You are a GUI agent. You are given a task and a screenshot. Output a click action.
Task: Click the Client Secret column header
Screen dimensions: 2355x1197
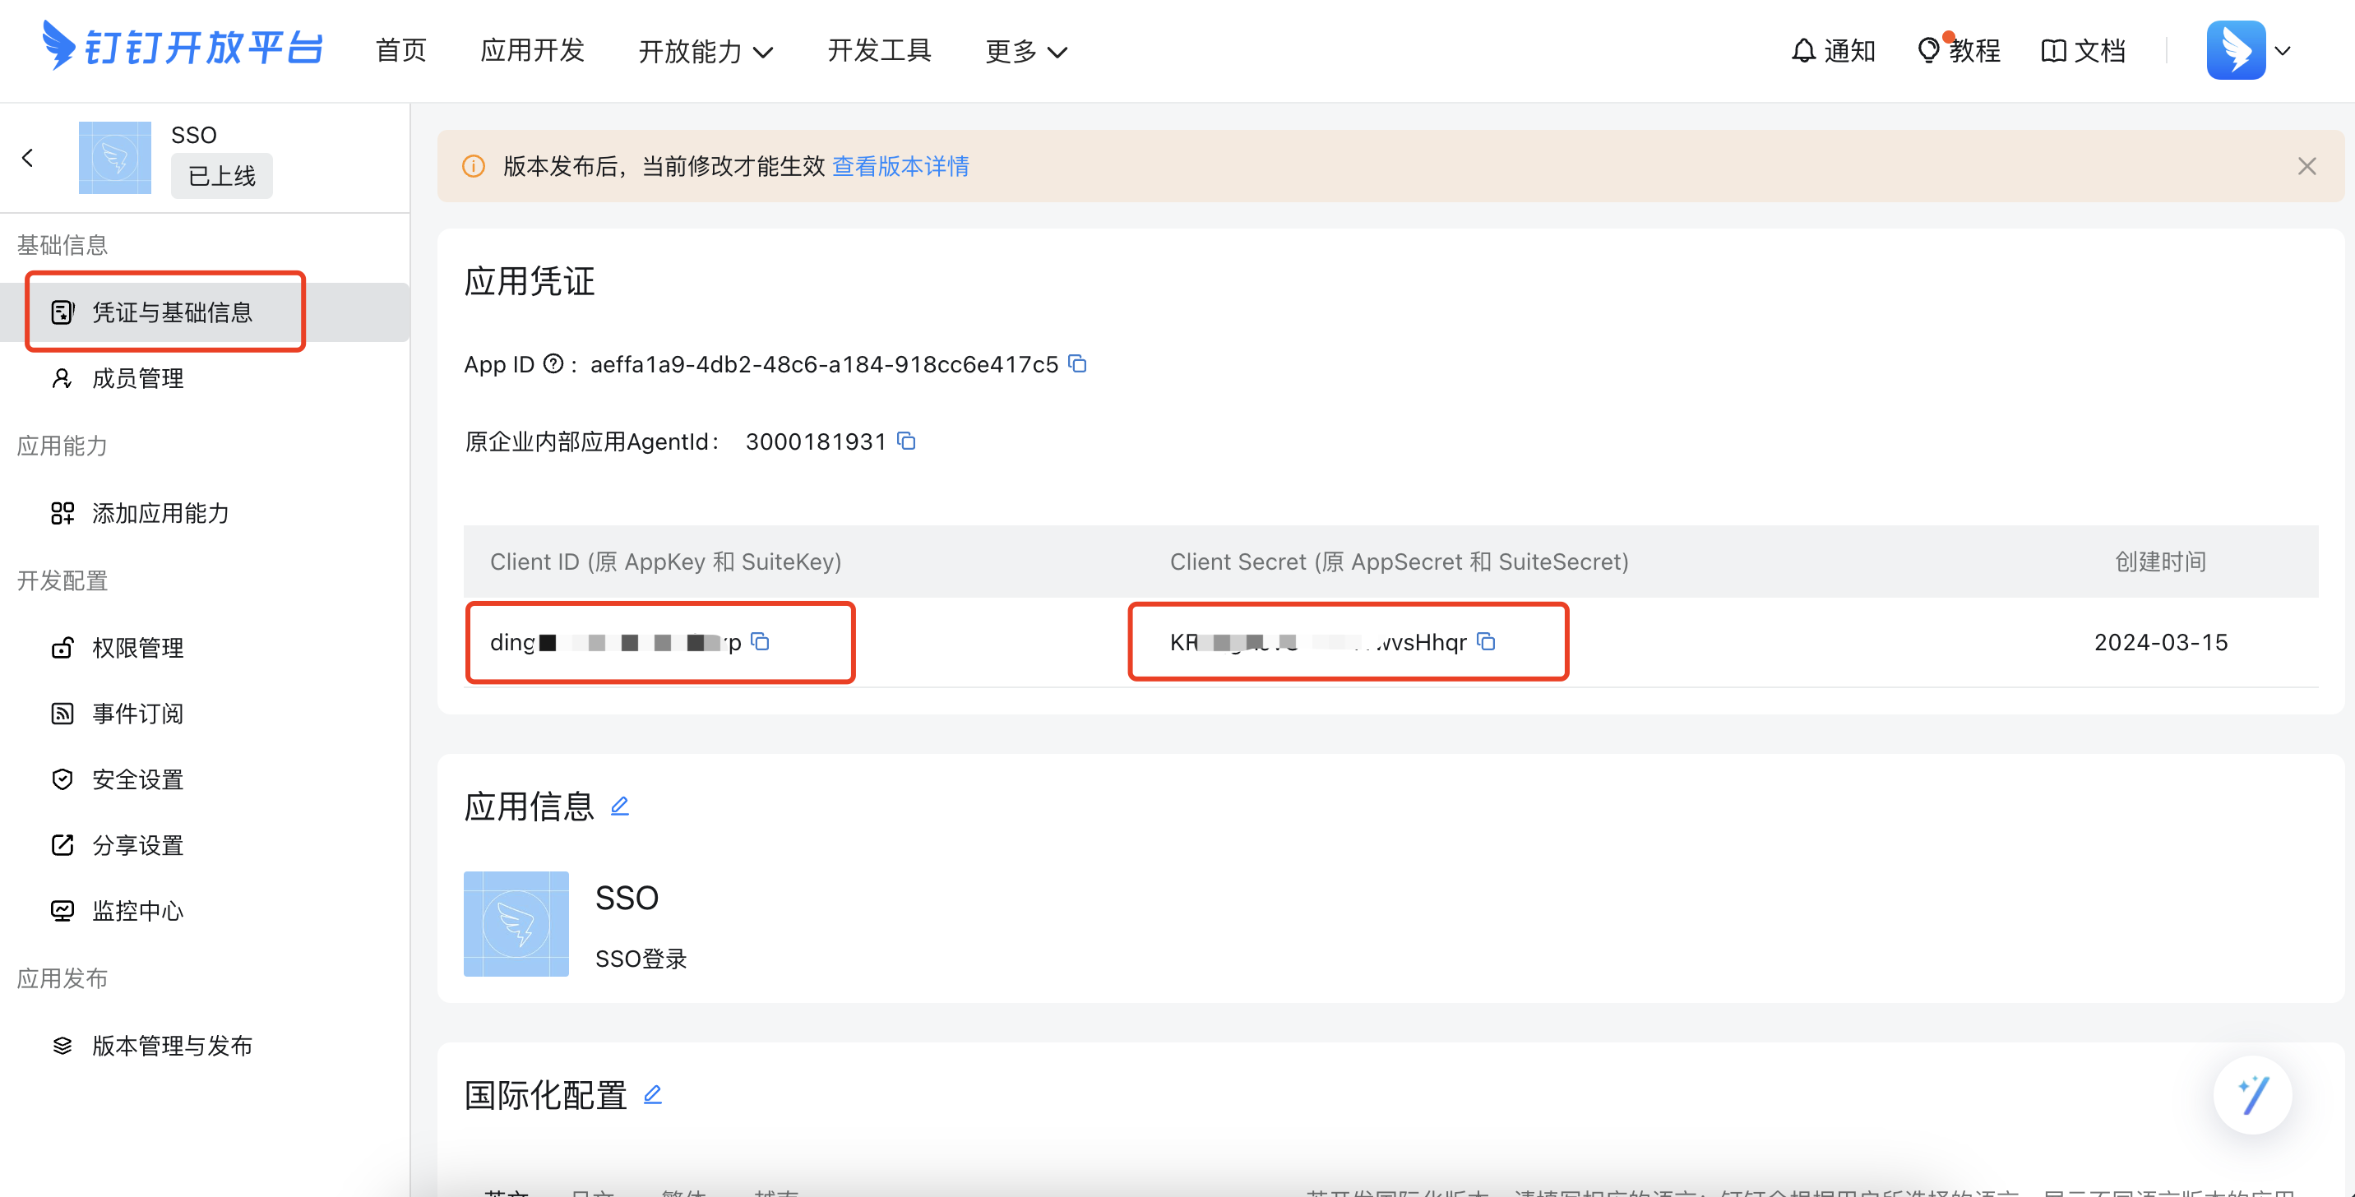point(1399,562)
